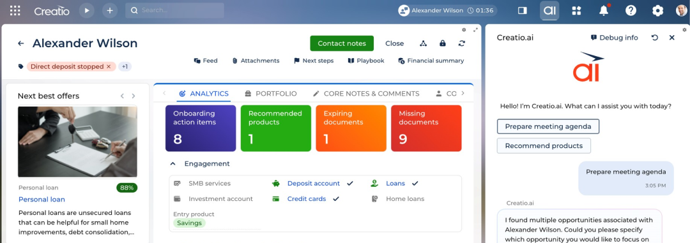
Task: Go back using the arrow next to Alexander Wilson
Action: (x=20, y=43)
